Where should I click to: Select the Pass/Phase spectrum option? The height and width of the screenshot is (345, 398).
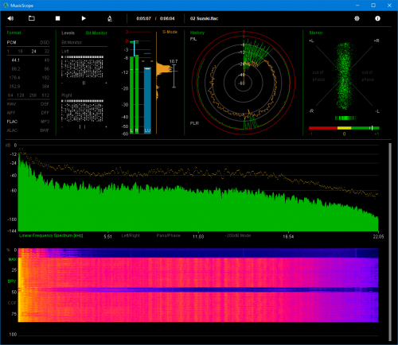point(168,235)
